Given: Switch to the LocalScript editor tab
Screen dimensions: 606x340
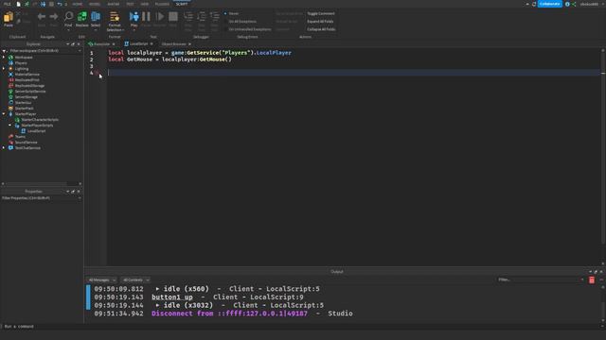Looking at the screenshot, I should coord(138,44).
